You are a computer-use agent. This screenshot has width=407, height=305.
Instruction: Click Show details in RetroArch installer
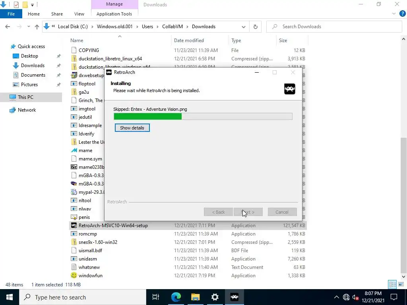132,127
